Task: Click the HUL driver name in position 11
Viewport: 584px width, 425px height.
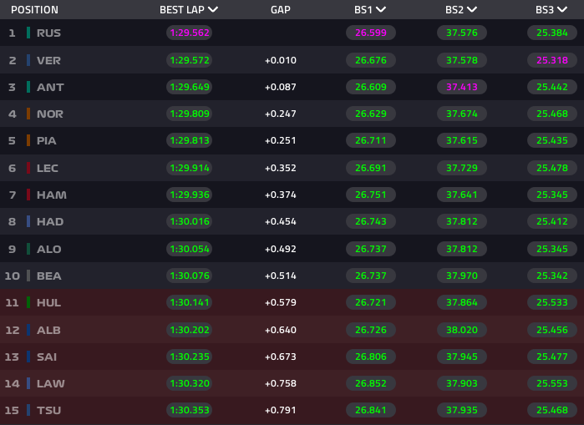Action: (x=50, y=302)
